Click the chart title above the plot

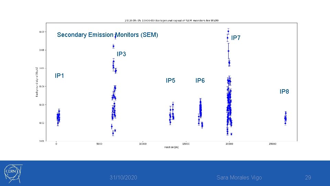pyautogui.click(x=172, y=21)
